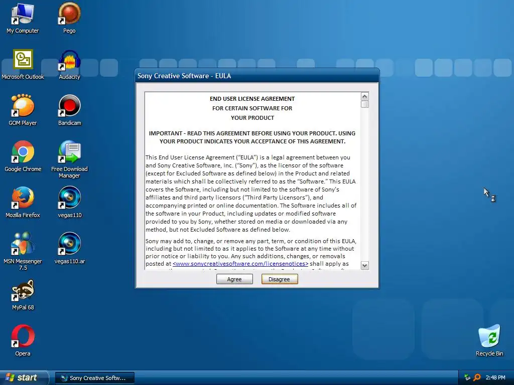Click the Agree button in EULA dialog
This screenshot has height=385, width=514.
pos(234,279)
